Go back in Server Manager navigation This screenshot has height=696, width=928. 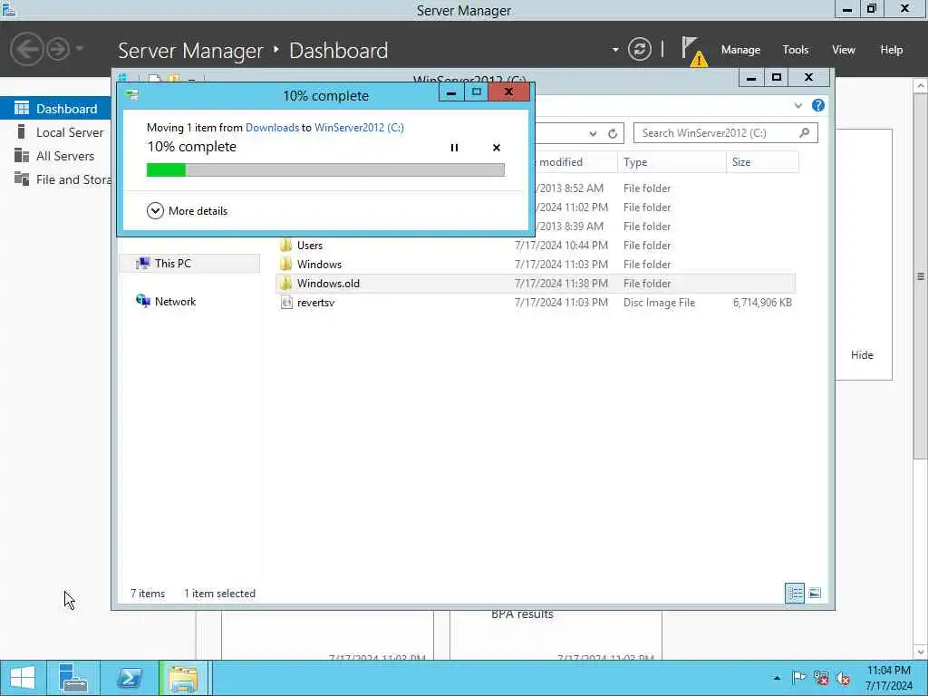(26, 49)
